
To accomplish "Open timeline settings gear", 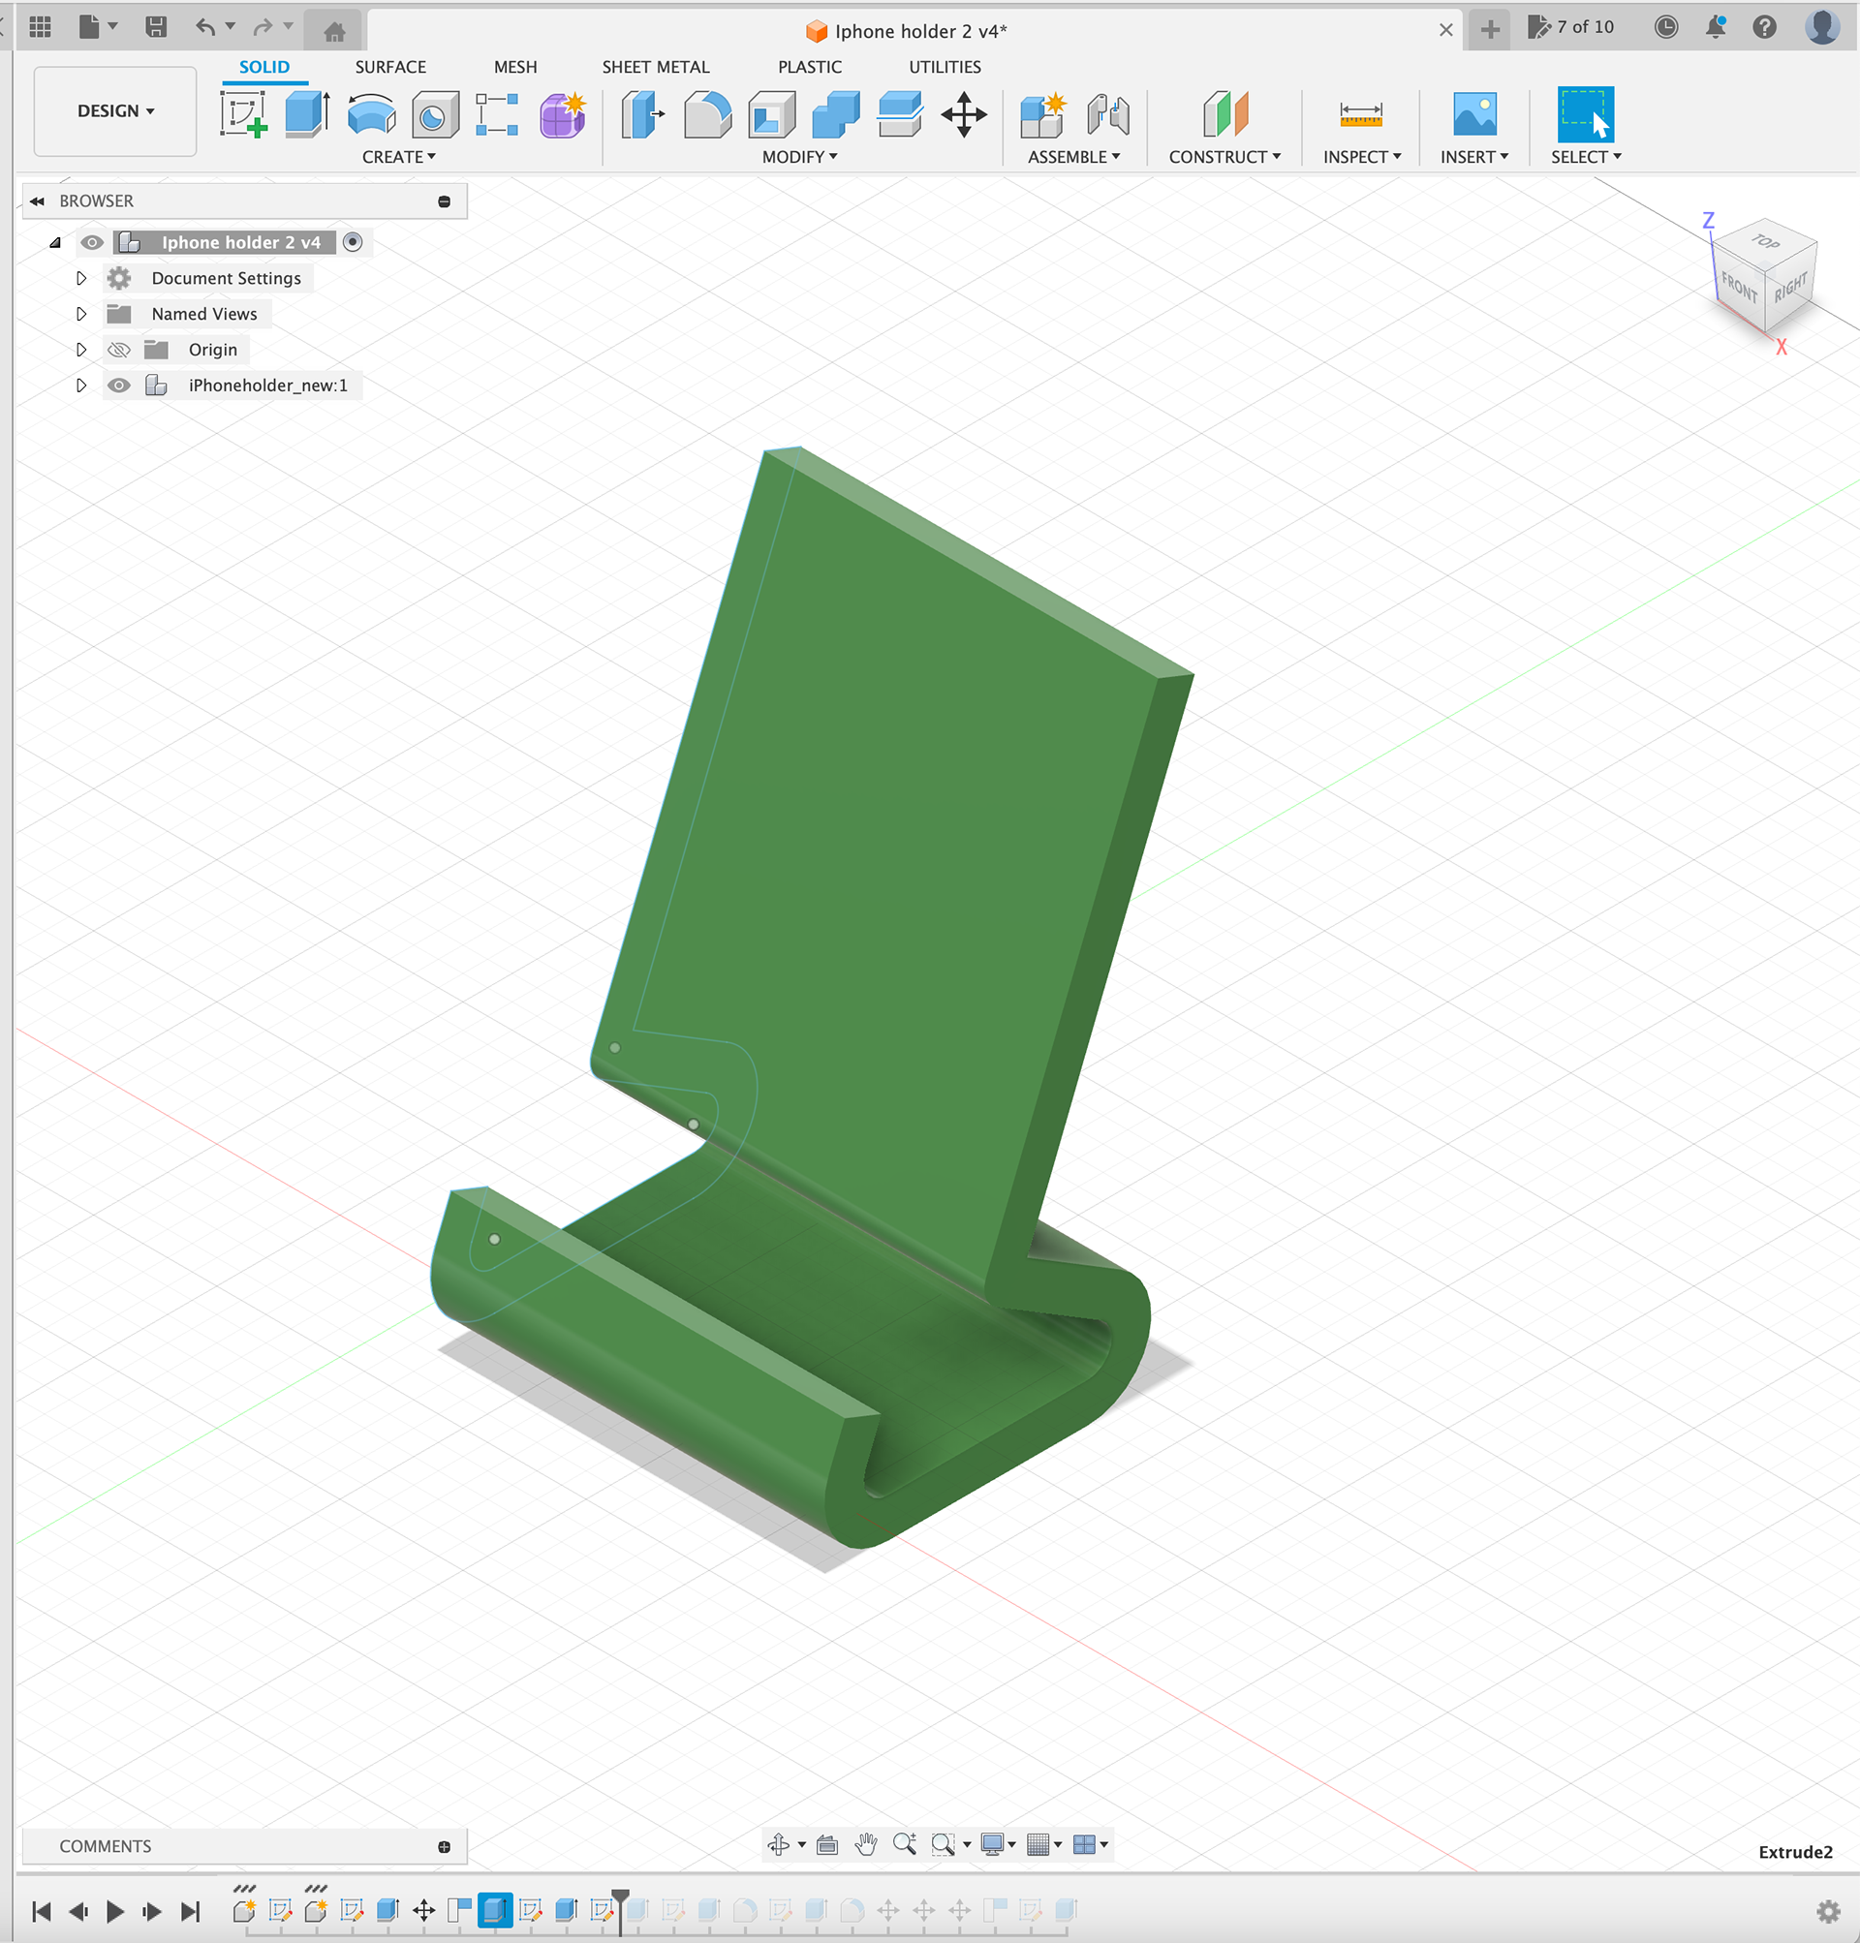I will (1828, 1911).
